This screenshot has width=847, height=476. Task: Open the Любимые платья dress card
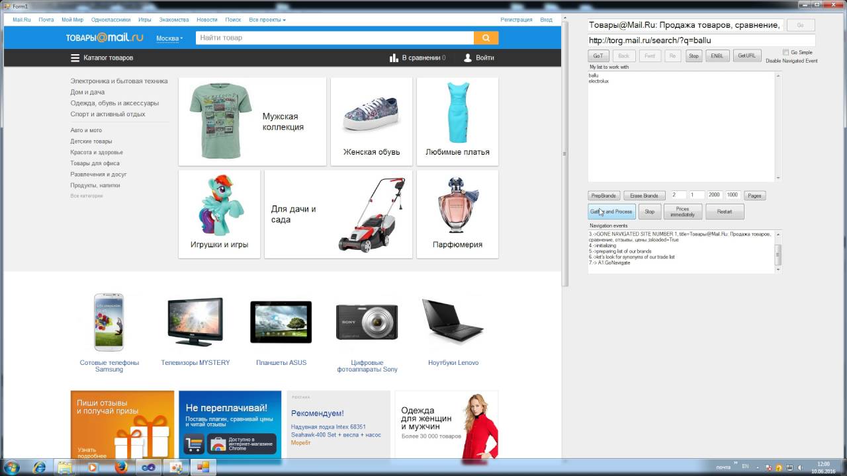(457, 122)
